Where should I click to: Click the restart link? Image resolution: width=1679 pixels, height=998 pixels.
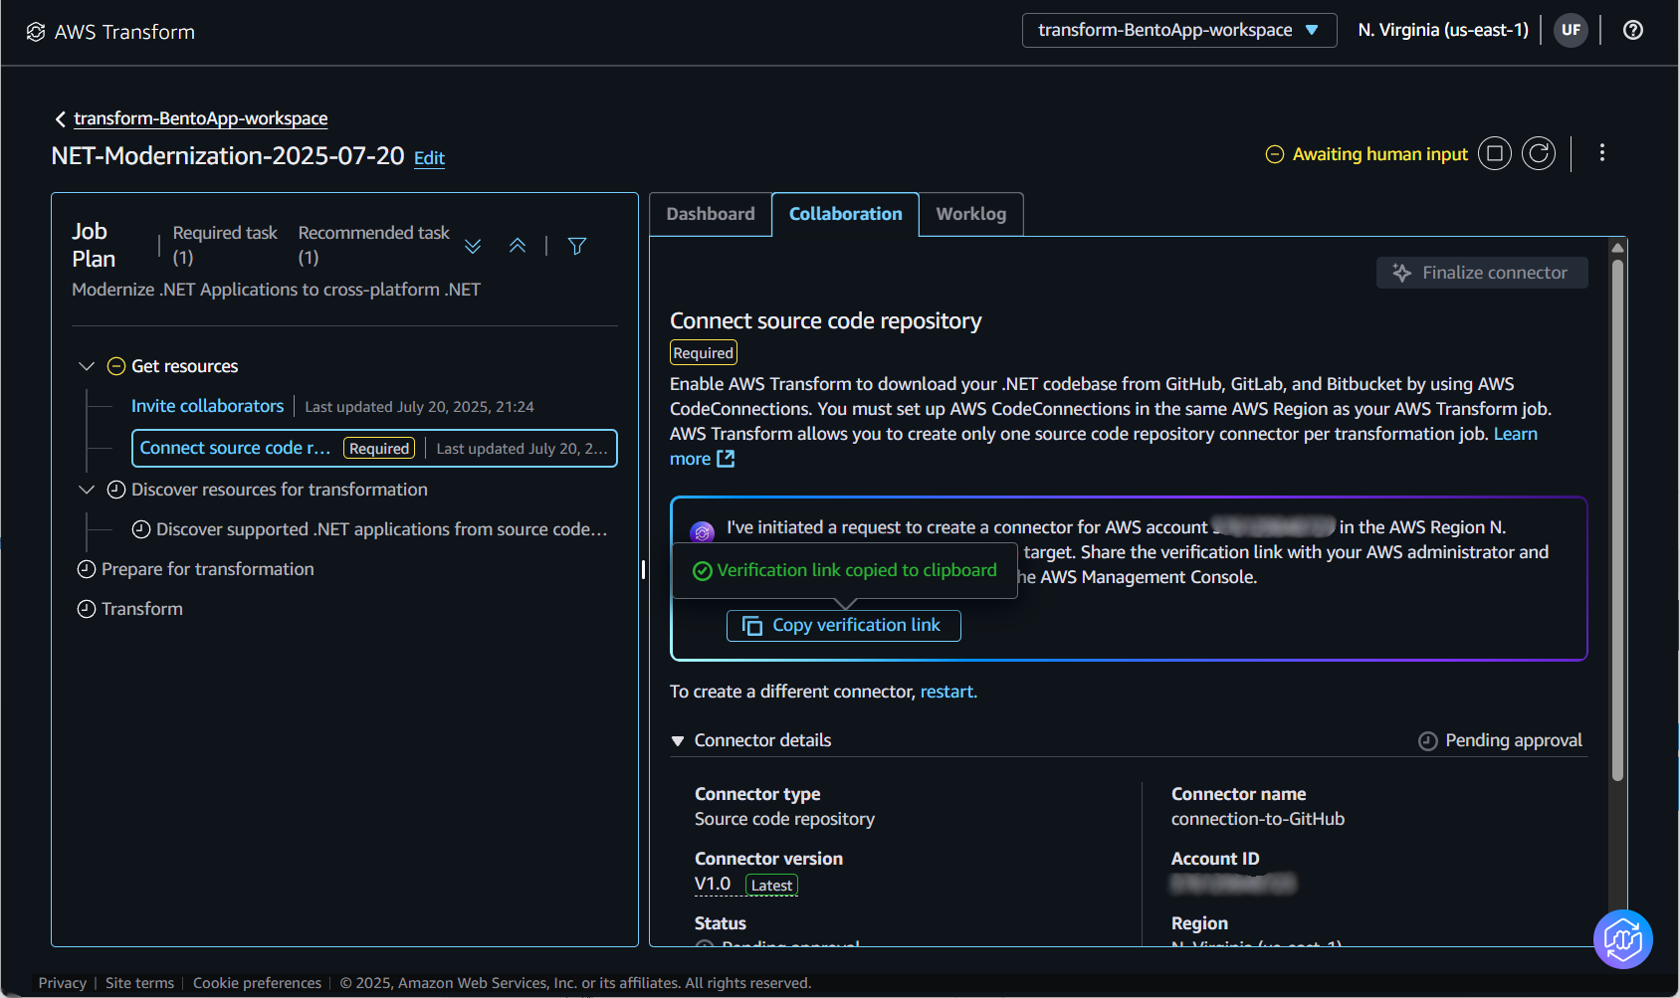click(948, 692)
